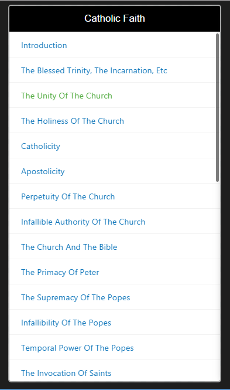The width and height of the screenshot is (230, 390).
Task: Select The Supremacy Of The Popes
Action: tap(75, 297)
